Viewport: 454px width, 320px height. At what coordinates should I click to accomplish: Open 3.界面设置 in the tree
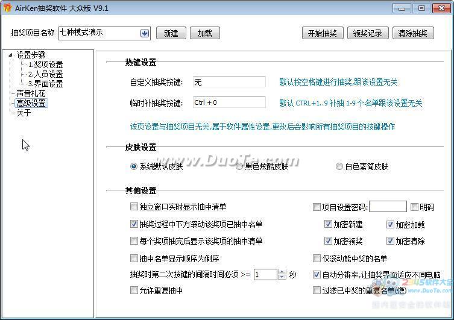[x=45, y=84]
